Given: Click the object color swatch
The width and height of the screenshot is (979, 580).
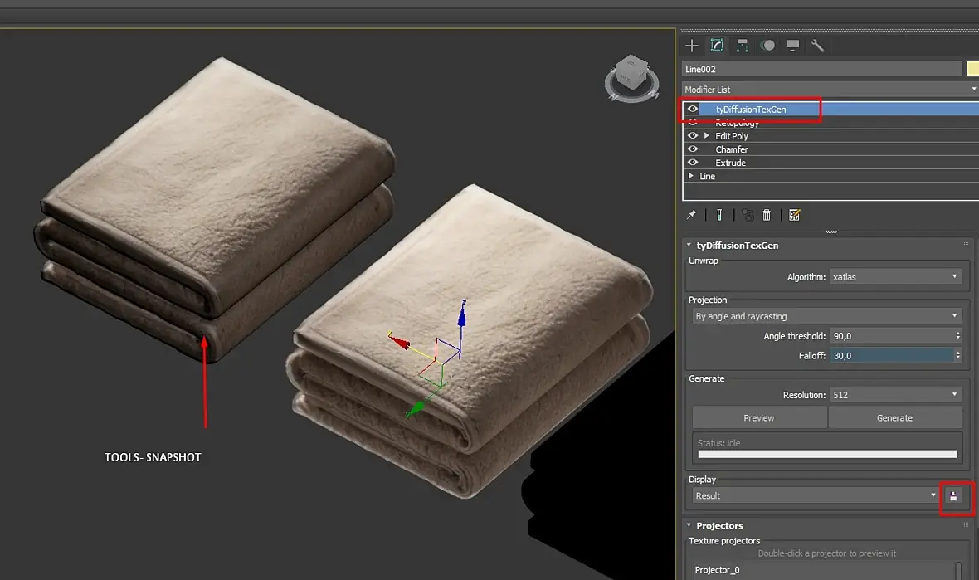Looking at the screenshot, I should [x=972, y=69].
